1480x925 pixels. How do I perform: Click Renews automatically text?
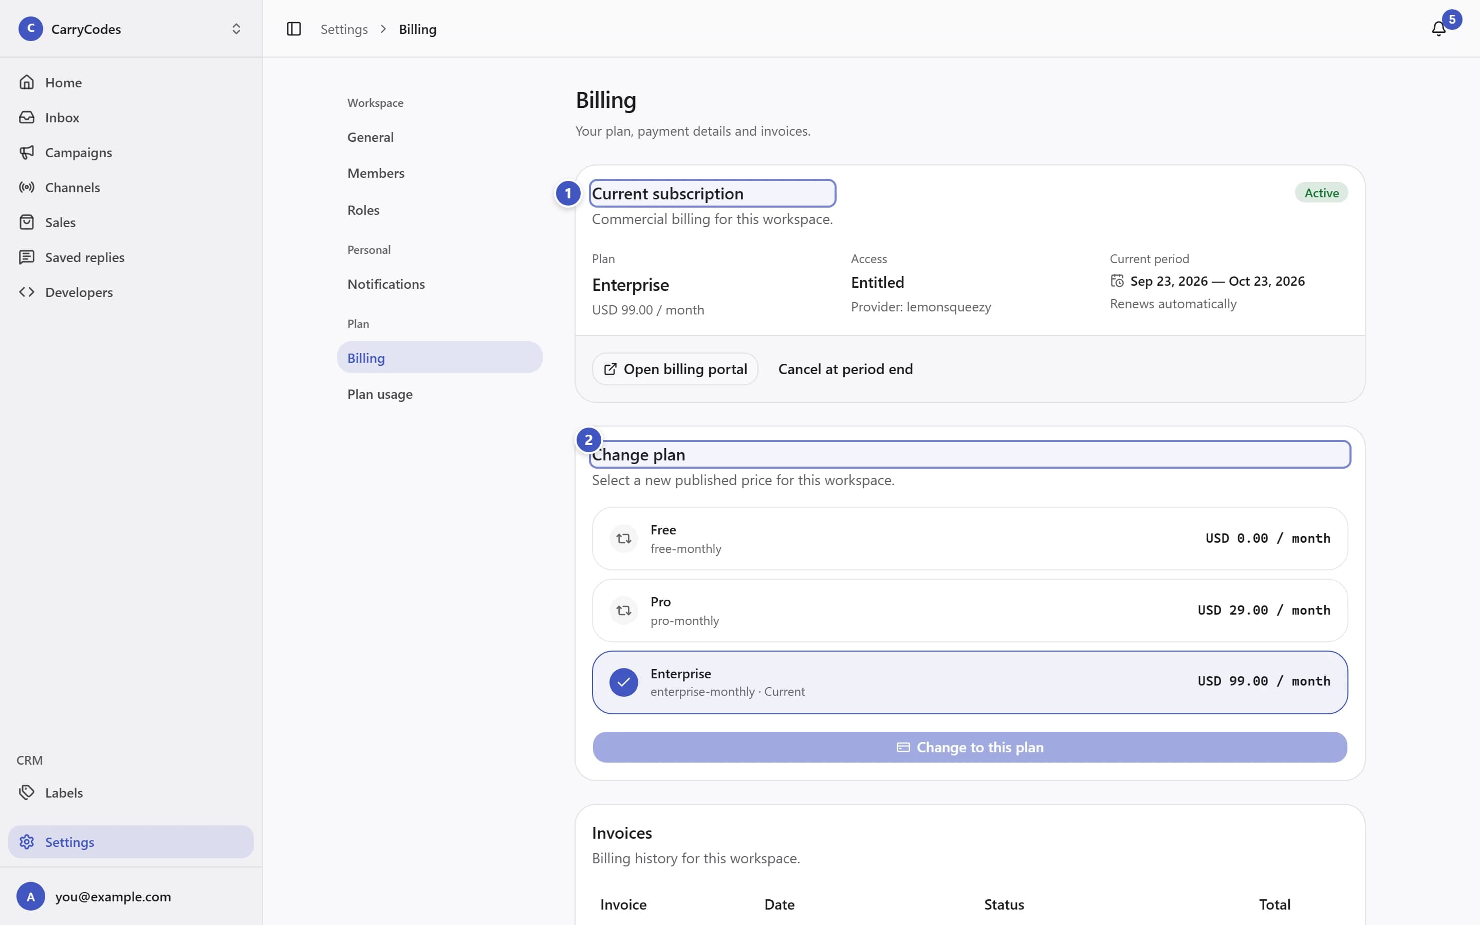pos(1173,303)
